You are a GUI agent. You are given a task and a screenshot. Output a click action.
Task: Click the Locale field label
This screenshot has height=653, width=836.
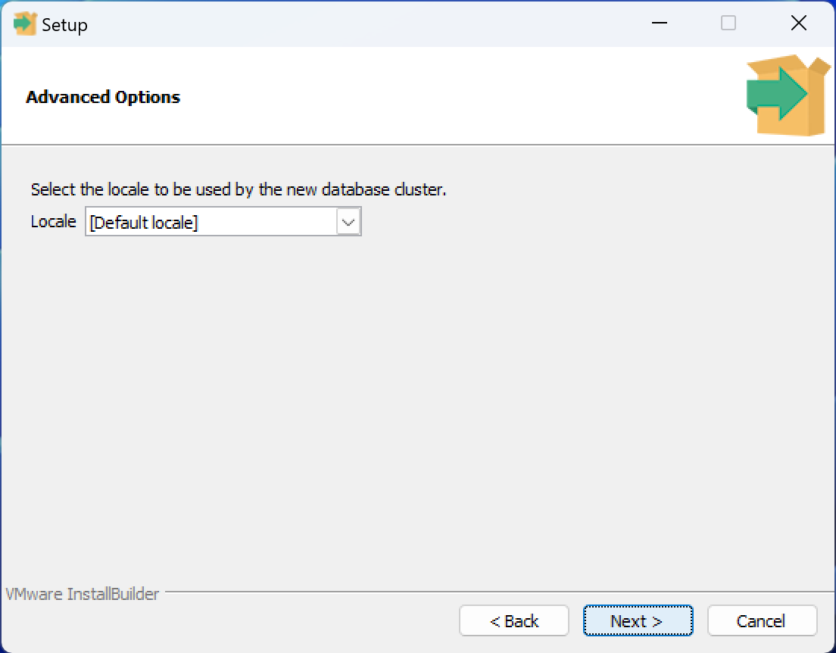pyautogui.click(x=53, y=222)
